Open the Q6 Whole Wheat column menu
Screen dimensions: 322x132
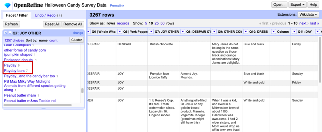[x=89, y=31]
